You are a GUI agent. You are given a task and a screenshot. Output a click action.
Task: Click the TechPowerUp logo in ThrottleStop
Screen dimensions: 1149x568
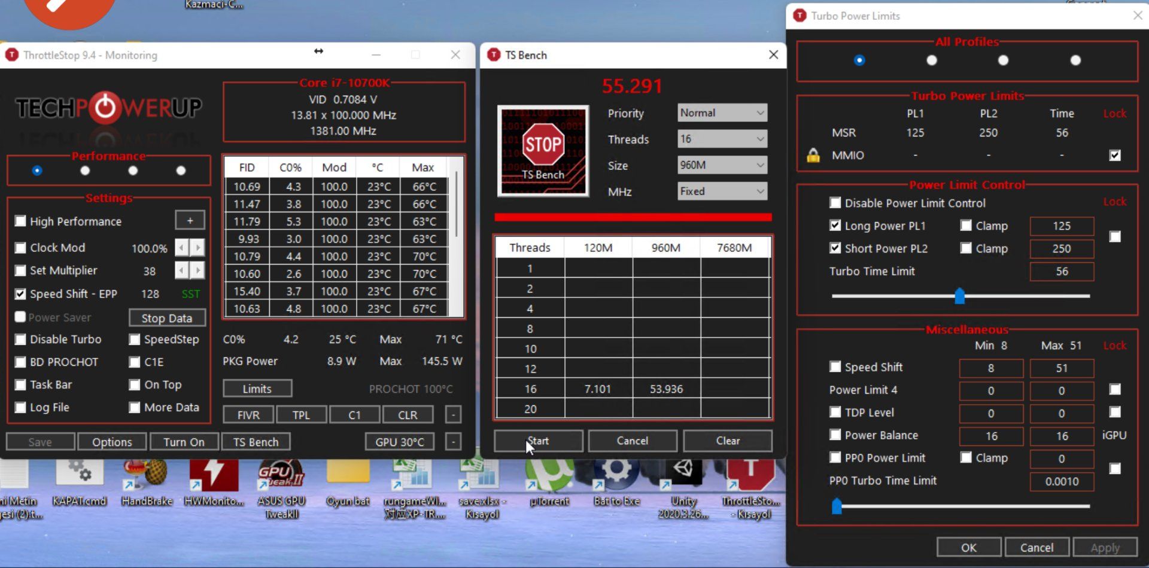point(108,108)
